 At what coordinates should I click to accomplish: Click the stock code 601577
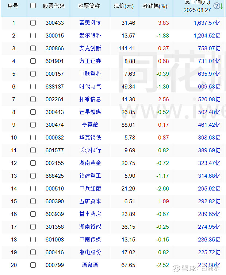click(x=55, y=150)
